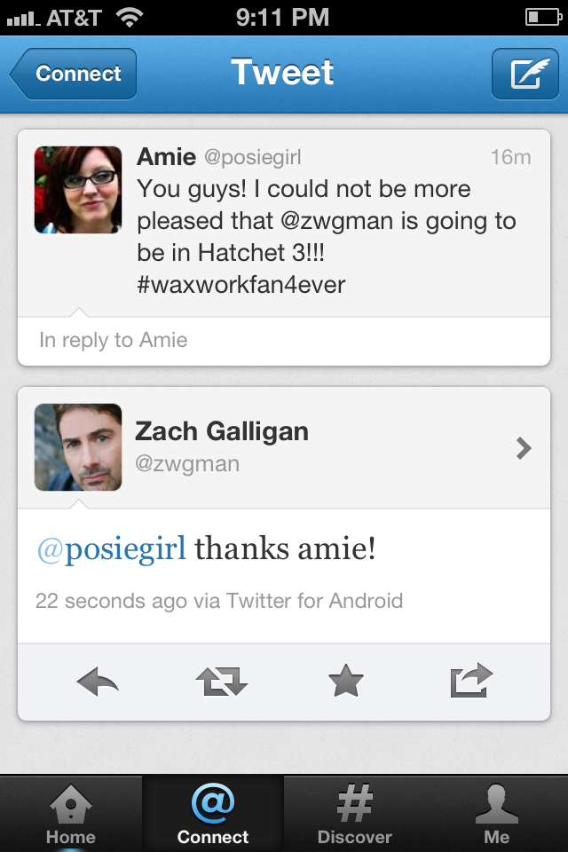Image resolution: width=568 pixels, height=852 pixels.
Task: Tap the "Tweet" title in header
Action: 282,73
